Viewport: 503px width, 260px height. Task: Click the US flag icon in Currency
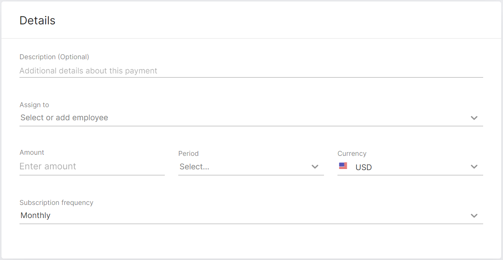(x=343, y=166)
